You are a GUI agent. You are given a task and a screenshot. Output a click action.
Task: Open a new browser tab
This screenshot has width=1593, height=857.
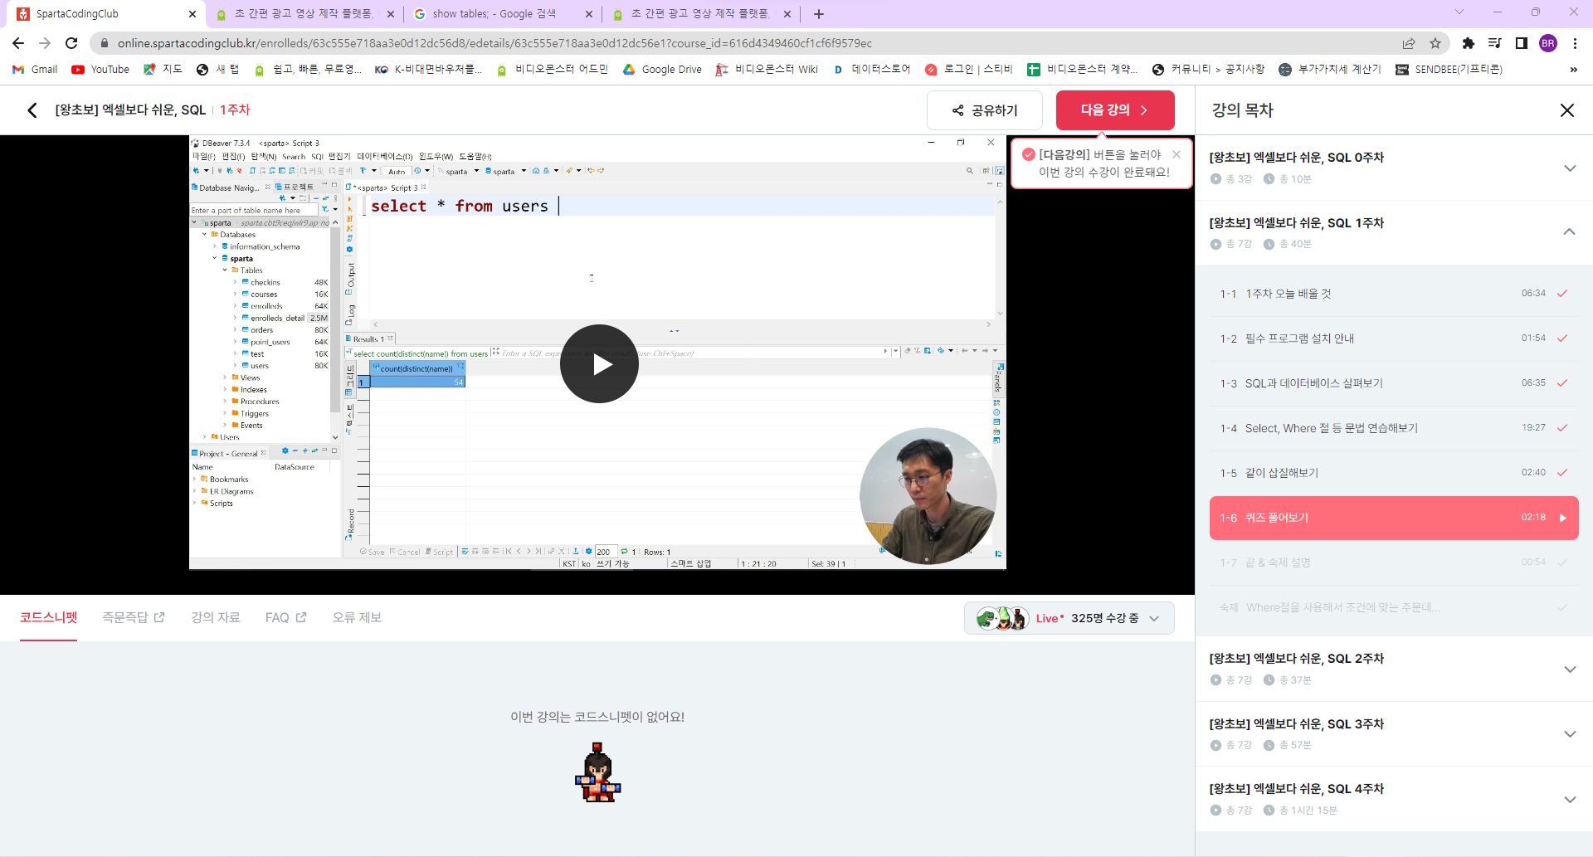tap(819, 14)
